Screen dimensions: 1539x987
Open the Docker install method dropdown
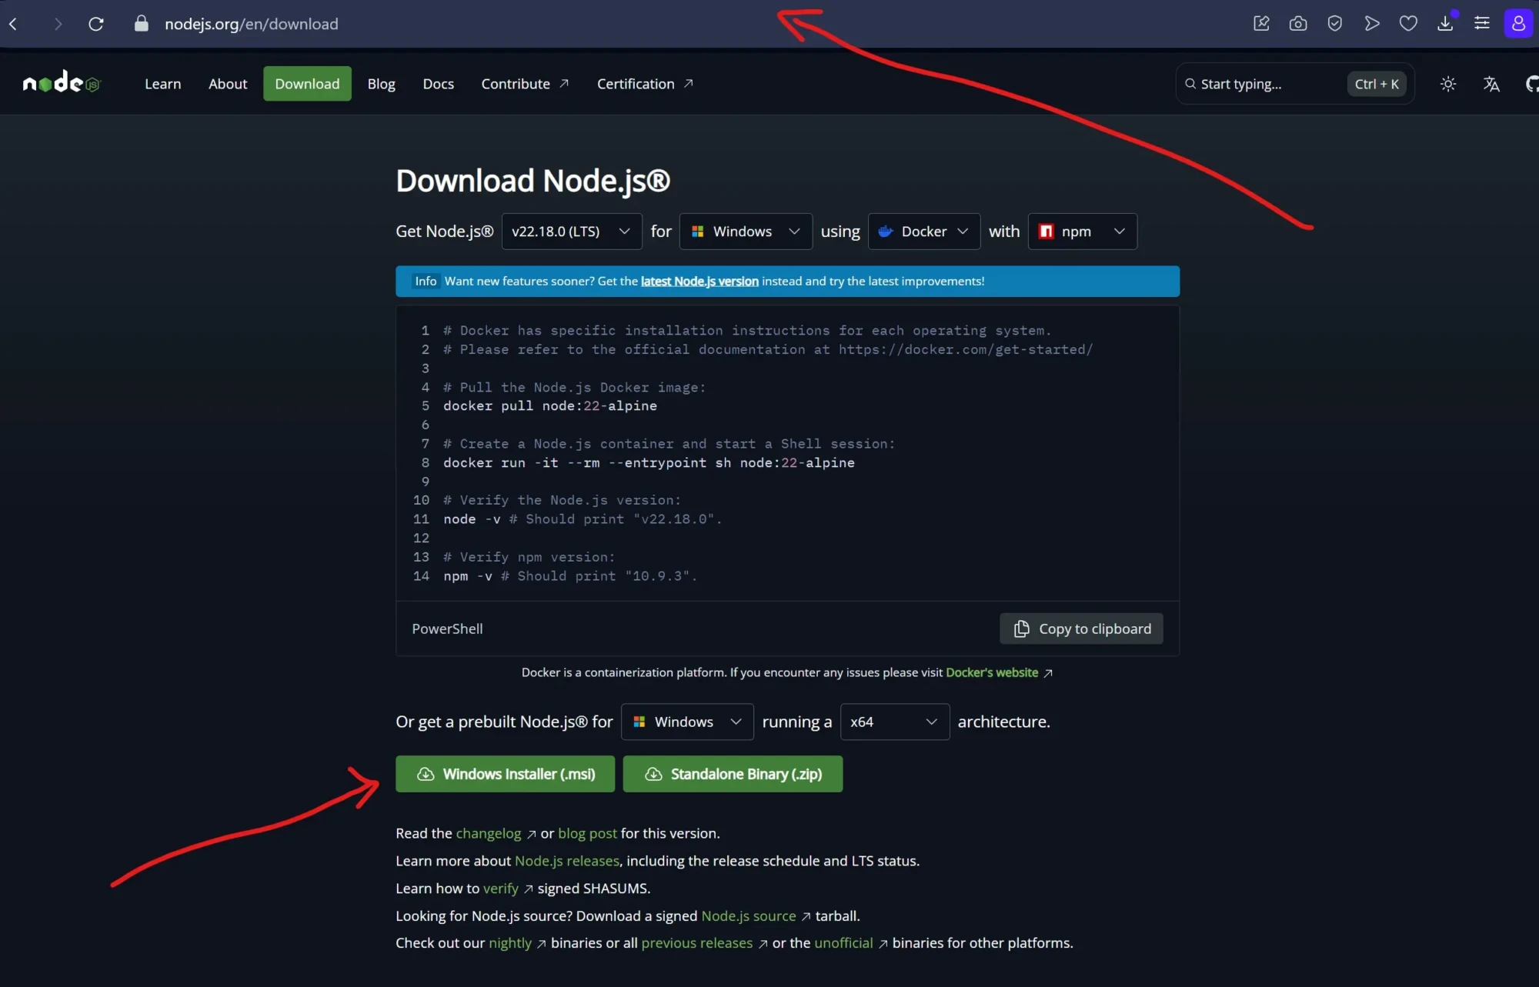[924, 232]
